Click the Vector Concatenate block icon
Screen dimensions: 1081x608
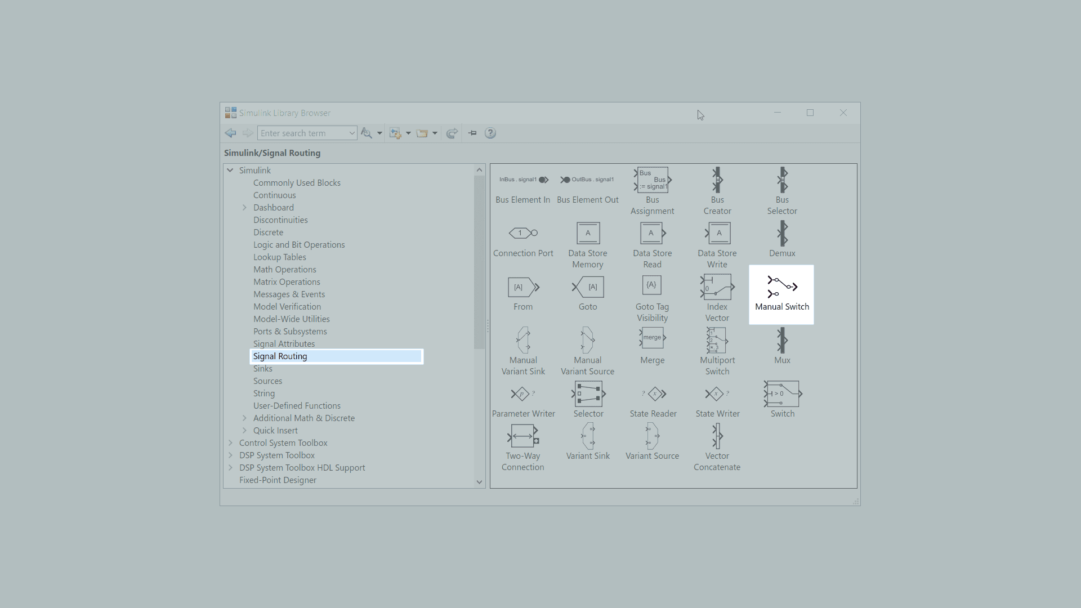pos(717,436)
